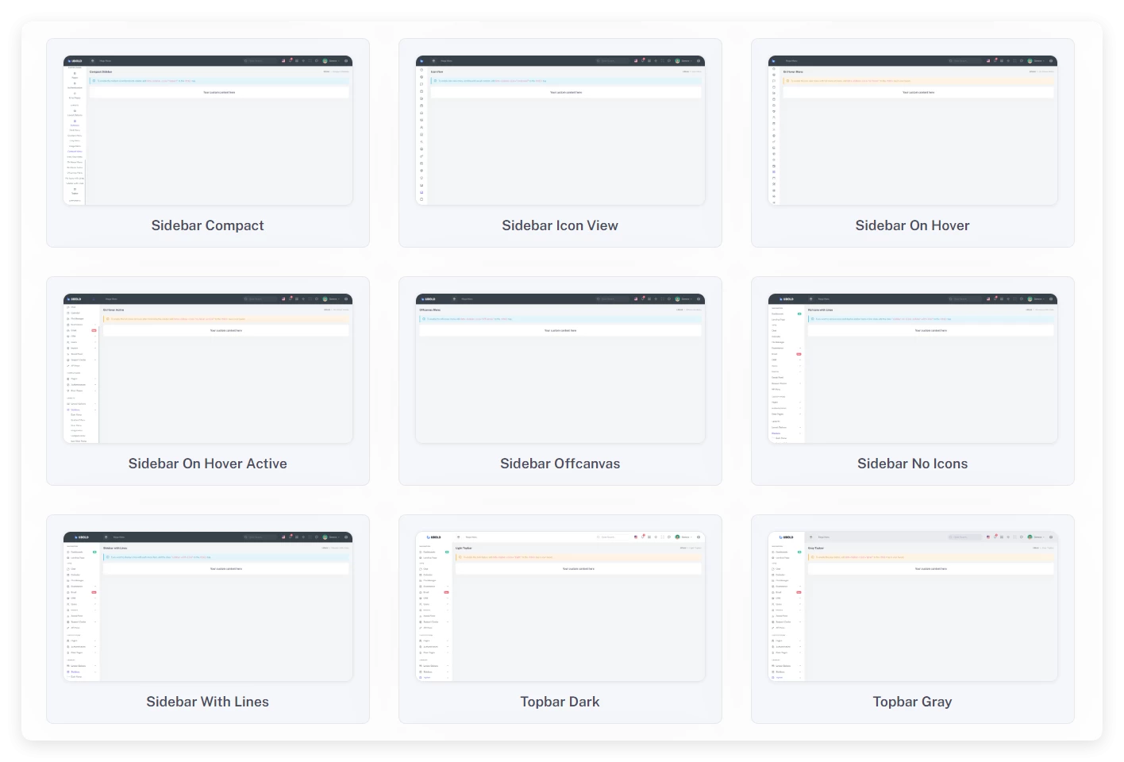Select the Sidebar On Hover screenshot thumbnail
1124x762 pixels.
(x=912, y=131)
